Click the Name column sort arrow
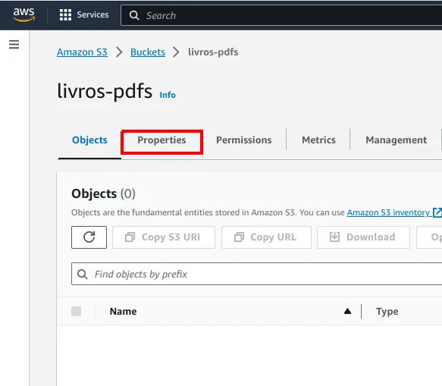Viewport: 442px width, 386px height. [x=347, y=311]
